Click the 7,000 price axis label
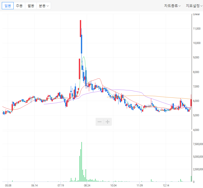The width and height of the screenshot is (203, 188). [x=196, y=86]
